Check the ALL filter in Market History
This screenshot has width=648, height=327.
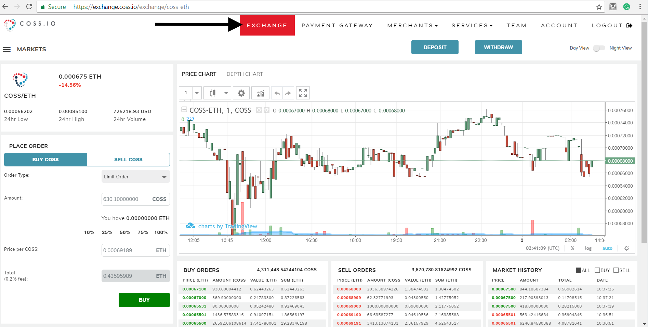579,270
